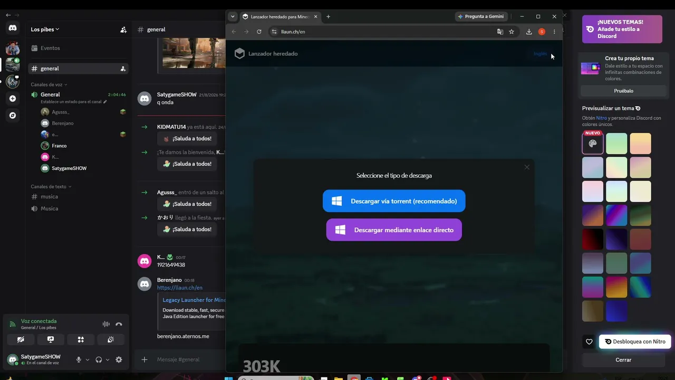Mute the microphone
Image resolution: width=675 pixels, height=380 pixels.
tap(79, 359)
